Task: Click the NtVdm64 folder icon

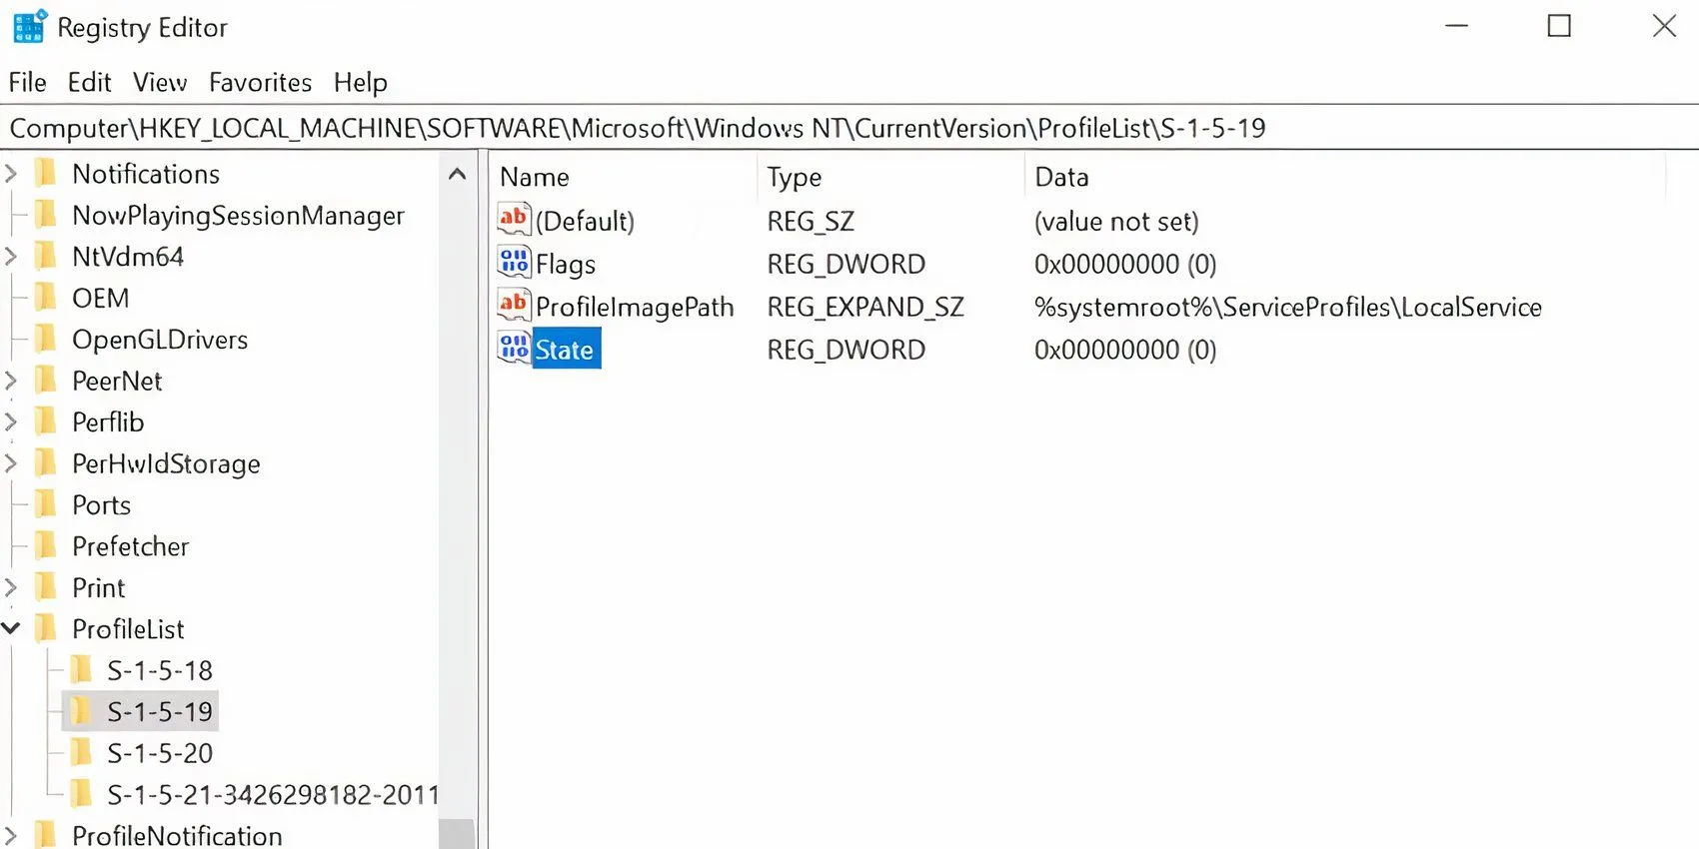Action: pyautogui.click(x=45, y=256)
